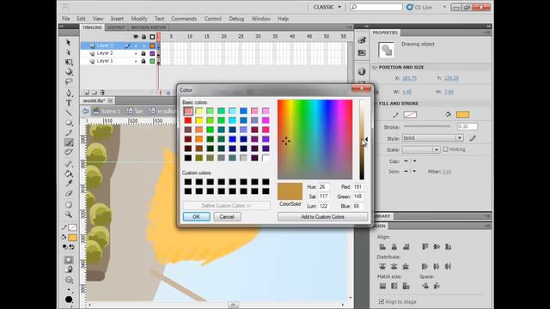Open the Window menu
Screen dimensions: 550x309
(260, 19)
